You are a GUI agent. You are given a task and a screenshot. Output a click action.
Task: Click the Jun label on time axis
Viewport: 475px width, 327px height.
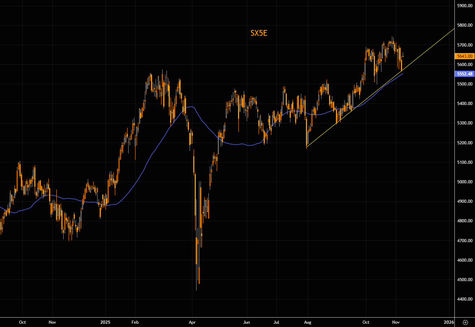tap(246, 322)
